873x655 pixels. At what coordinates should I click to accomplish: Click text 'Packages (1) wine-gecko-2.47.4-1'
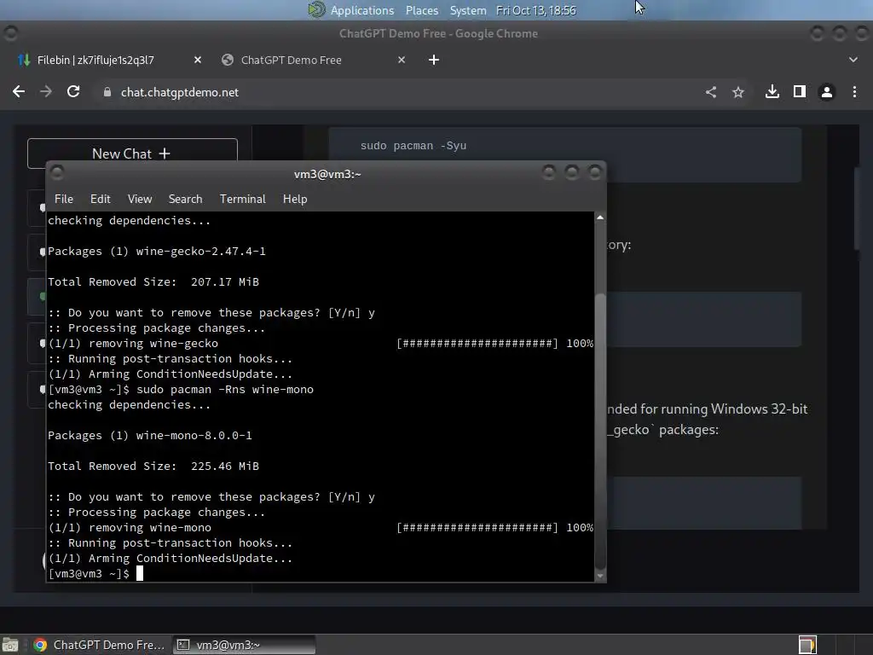point(157,252)
